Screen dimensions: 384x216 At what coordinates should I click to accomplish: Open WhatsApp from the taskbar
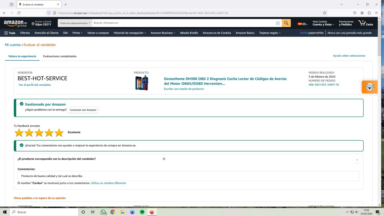coord(103,212)
